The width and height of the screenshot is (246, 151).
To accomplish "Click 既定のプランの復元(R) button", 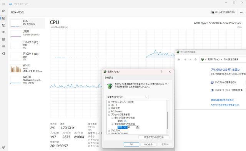I will 154,137.
